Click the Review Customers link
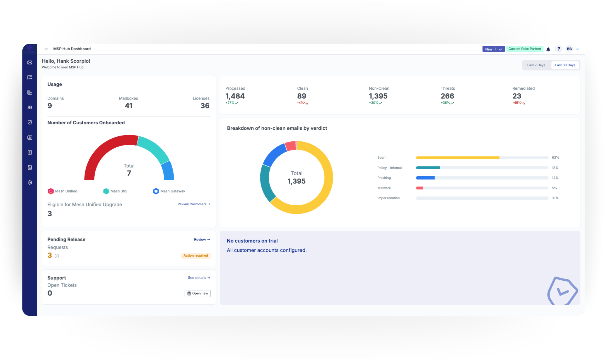 tap(194, 204)
